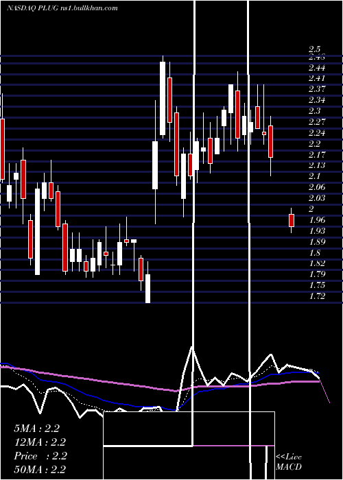Select the 2.03 price axis label

point(317,197)
